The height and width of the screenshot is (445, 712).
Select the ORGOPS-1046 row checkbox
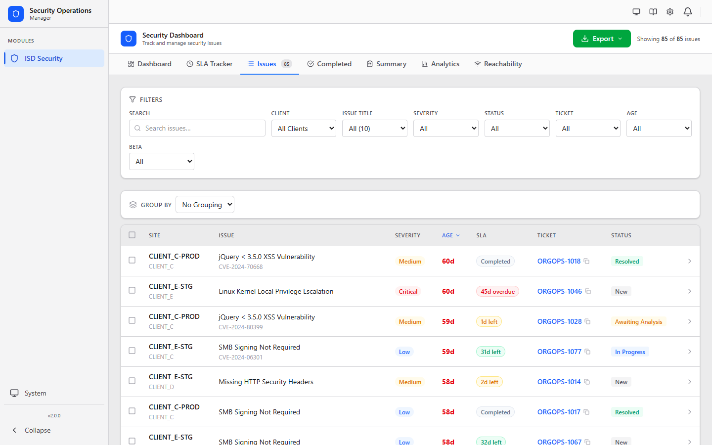point(132,290)
